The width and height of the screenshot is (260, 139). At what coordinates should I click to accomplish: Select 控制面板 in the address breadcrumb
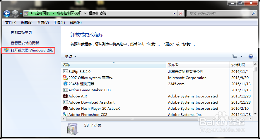pos(42,13)
